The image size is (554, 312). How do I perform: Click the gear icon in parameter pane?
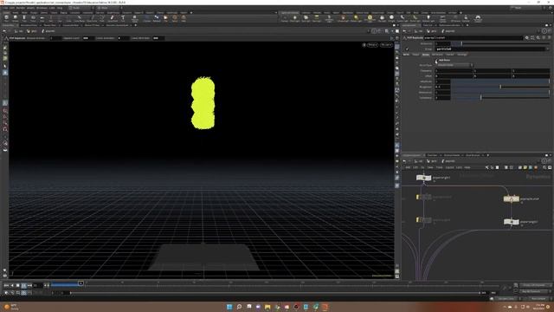coord(527,37)
